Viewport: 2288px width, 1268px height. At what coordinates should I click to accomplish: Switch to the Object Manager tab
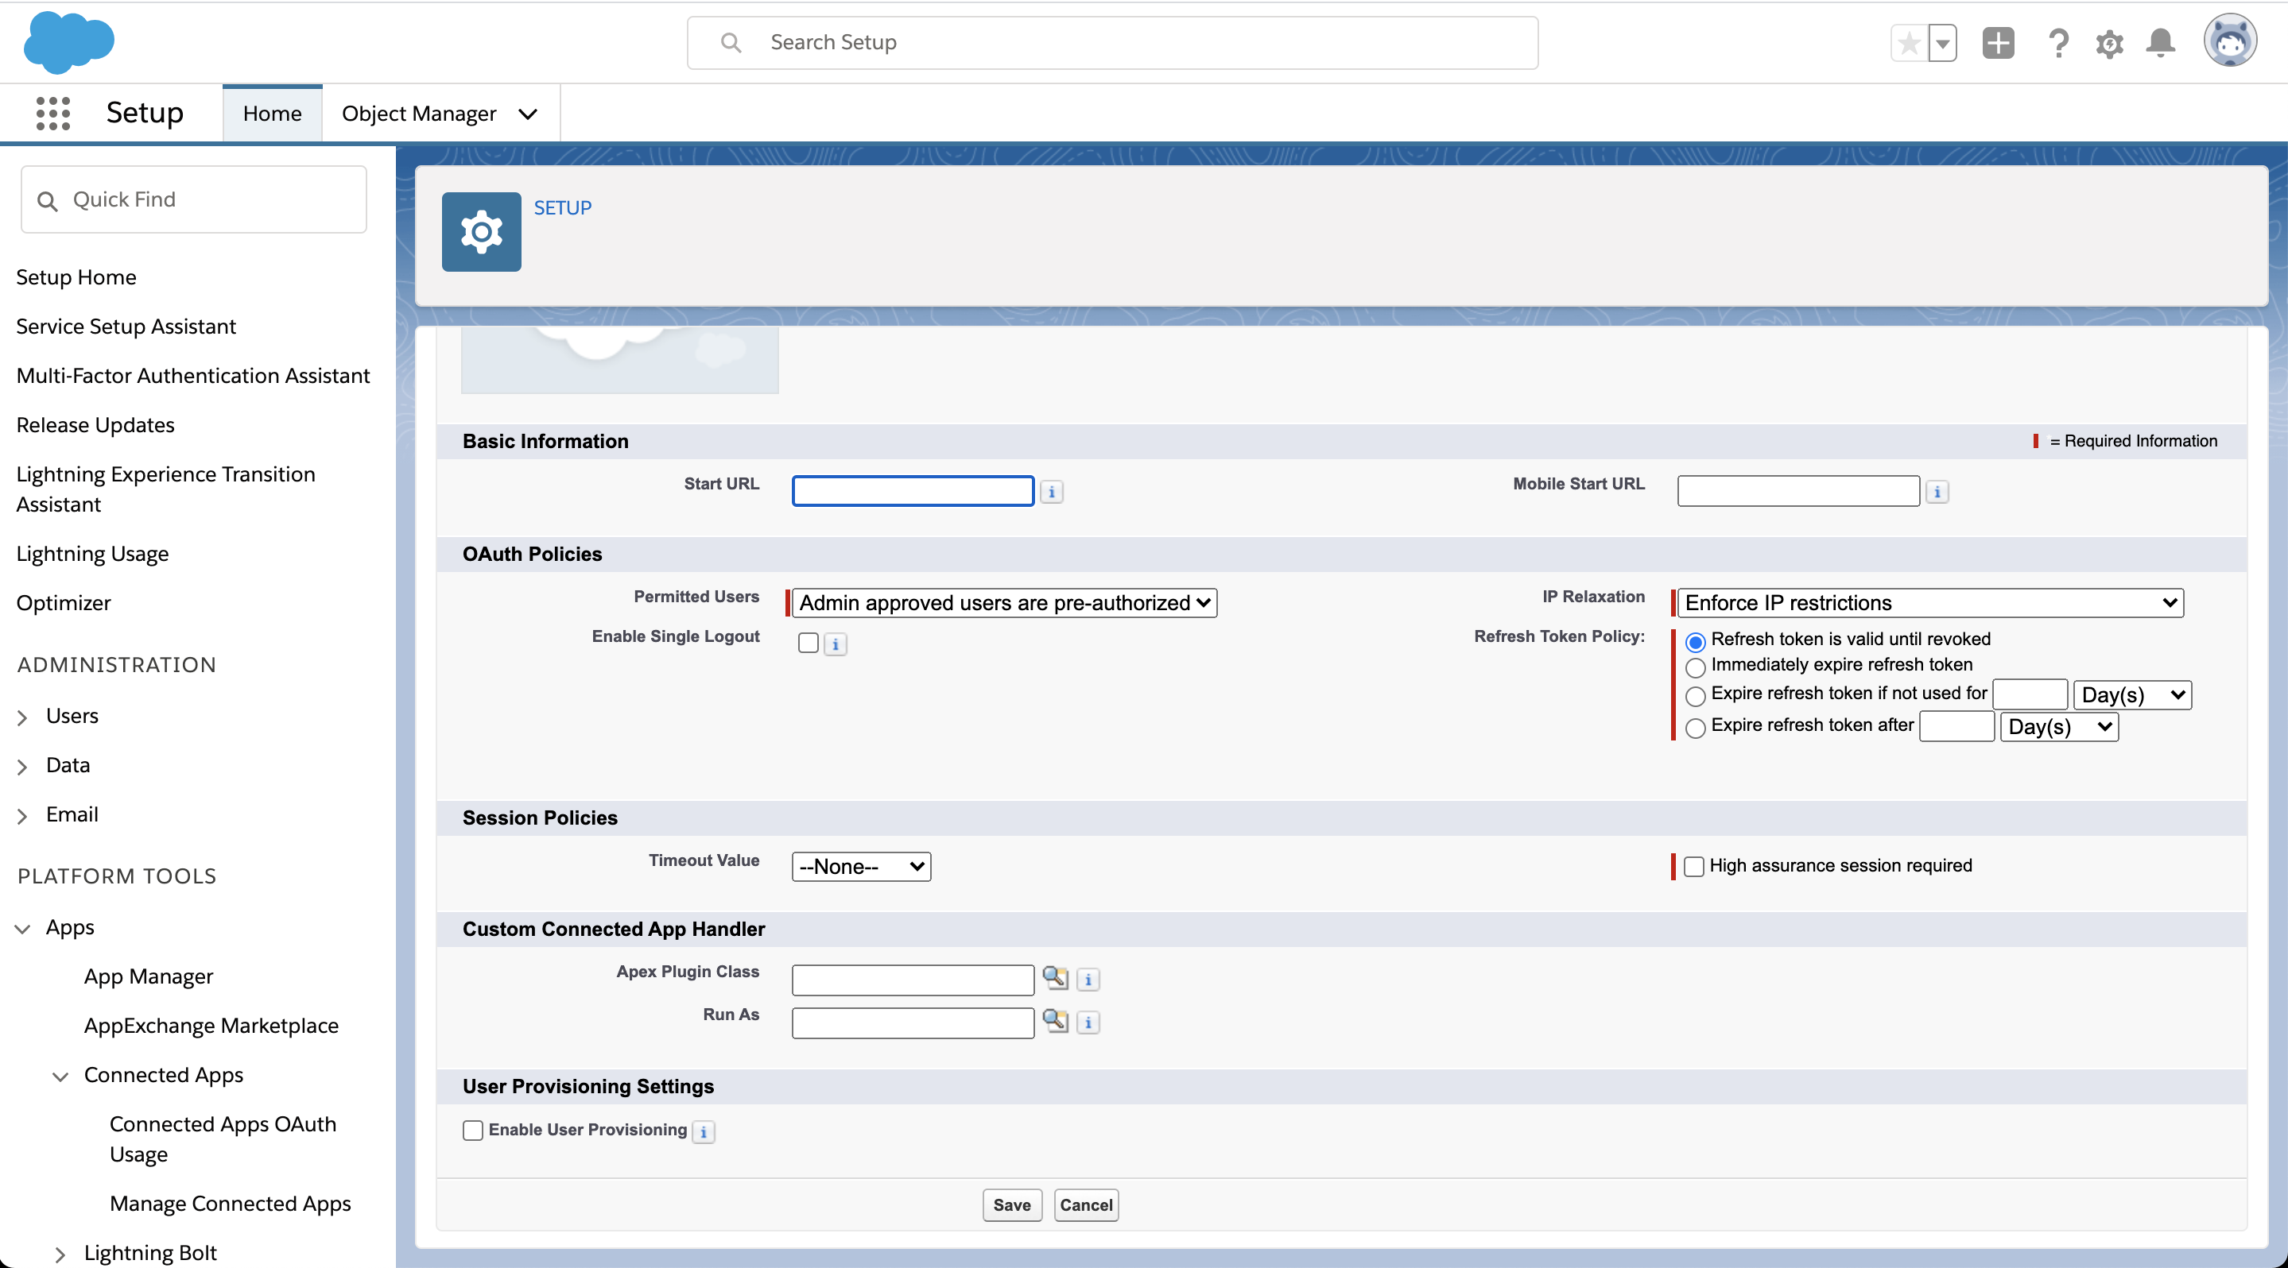[x=418, y=114]
